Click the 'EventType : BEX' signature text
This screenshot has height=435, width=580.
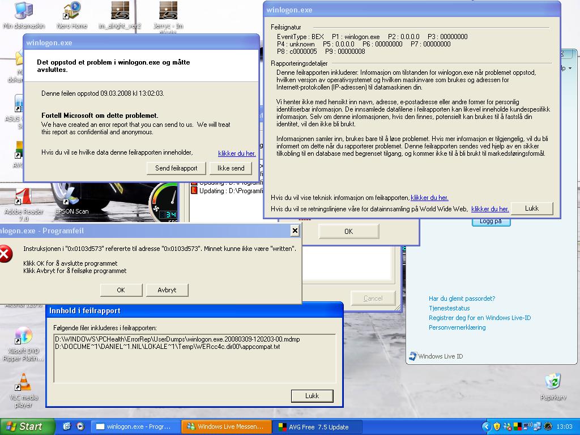(x=300, y=37)
